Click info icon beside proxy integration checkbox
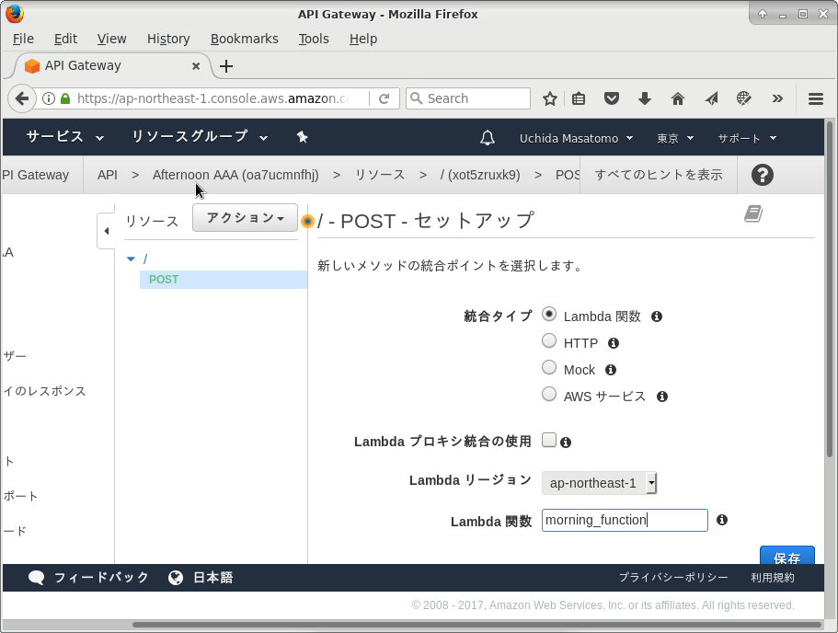 tap(566, 443)
